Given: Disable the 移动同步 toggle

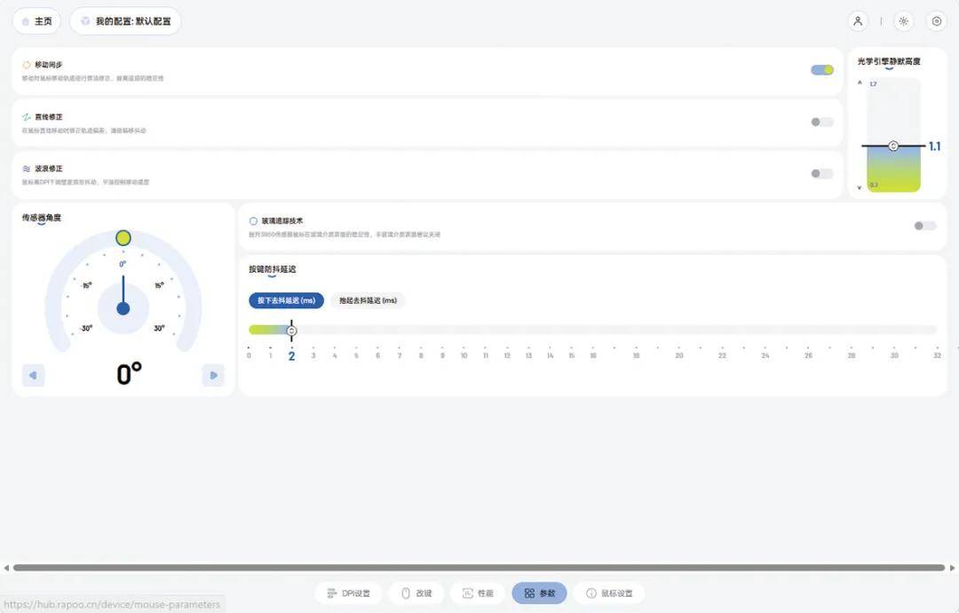Looking at the screenshot, I should coord(822,70).
